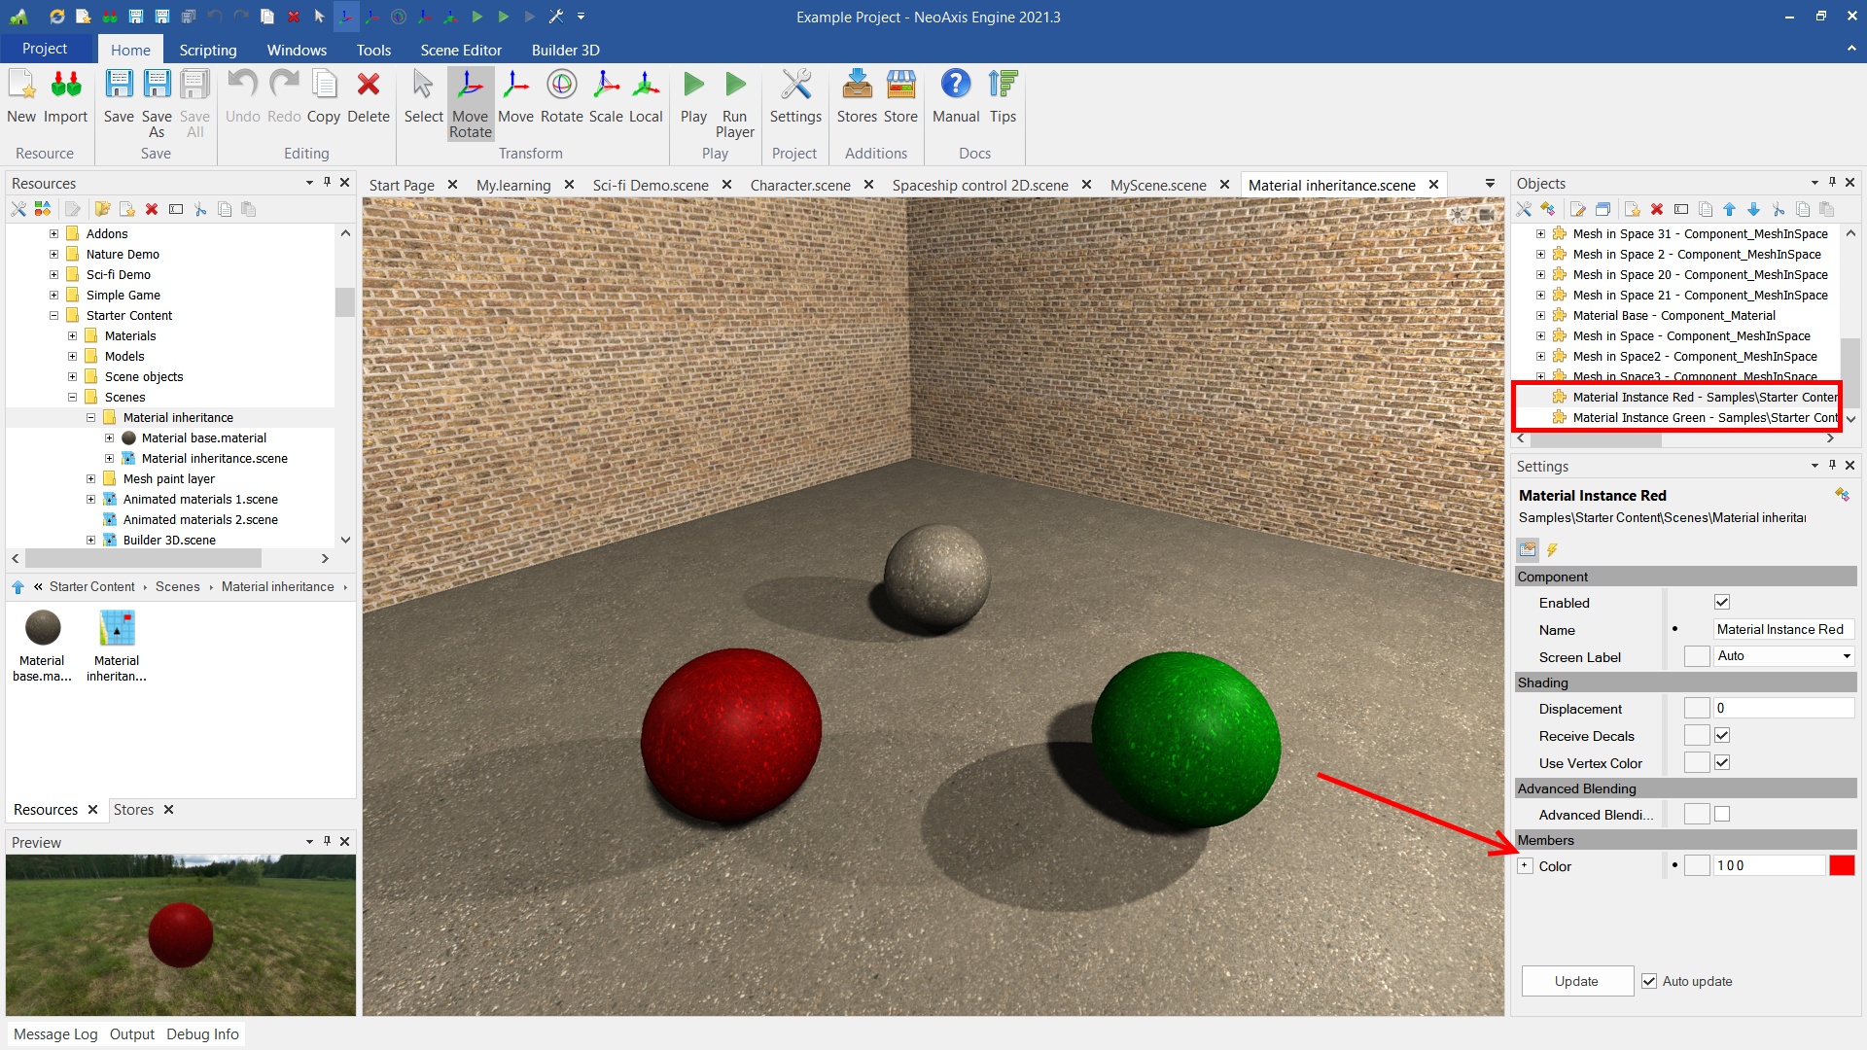
Task: Switch to the Scene Editor ribbon tab
Action: tap(461, 50)
